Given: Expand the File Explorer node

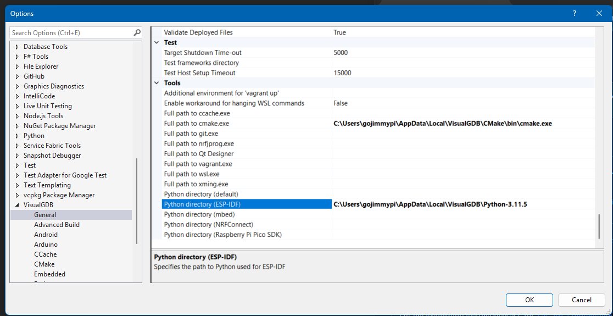Looking at the screenshot, I should [x=17, y=66].
